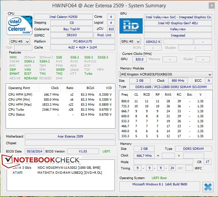Close the System Summary window
The width and height of the screenshot is (218, 197).
pos(212,6)
